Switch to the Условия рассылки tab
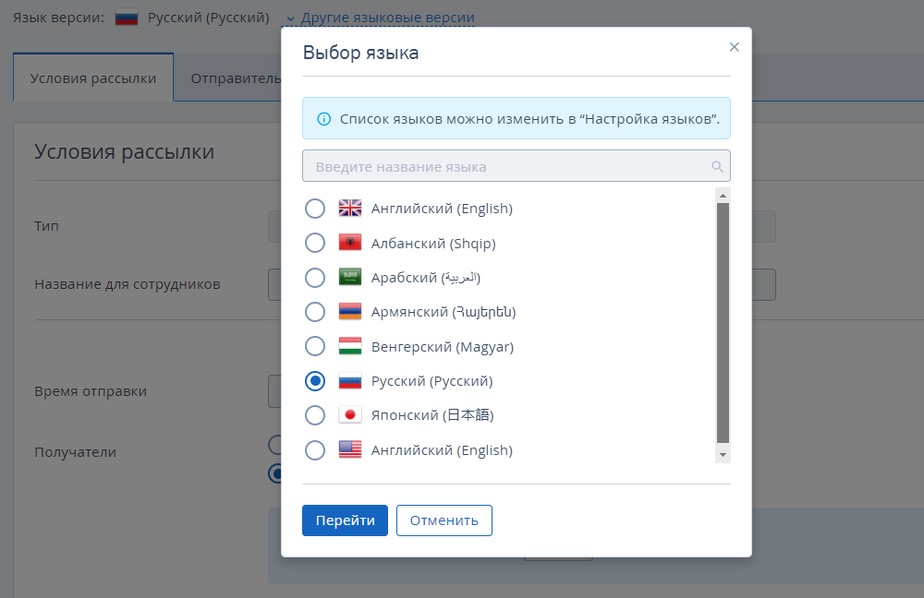This screenshot has width=924, height=598. (93, 78)
